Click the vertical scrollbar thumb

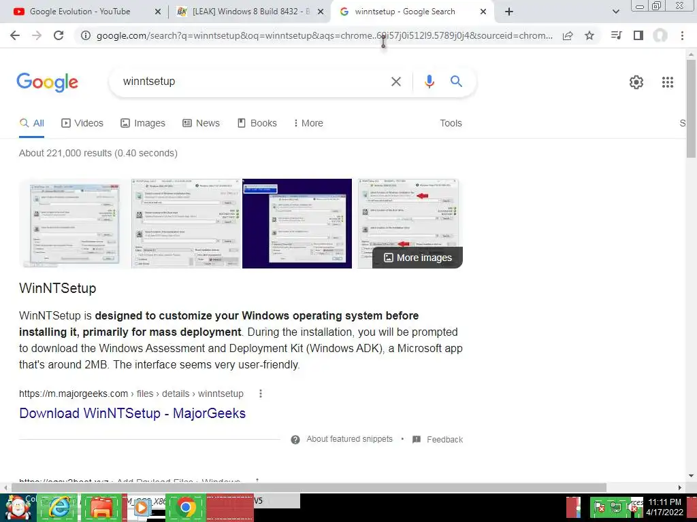tap(691, 108)
